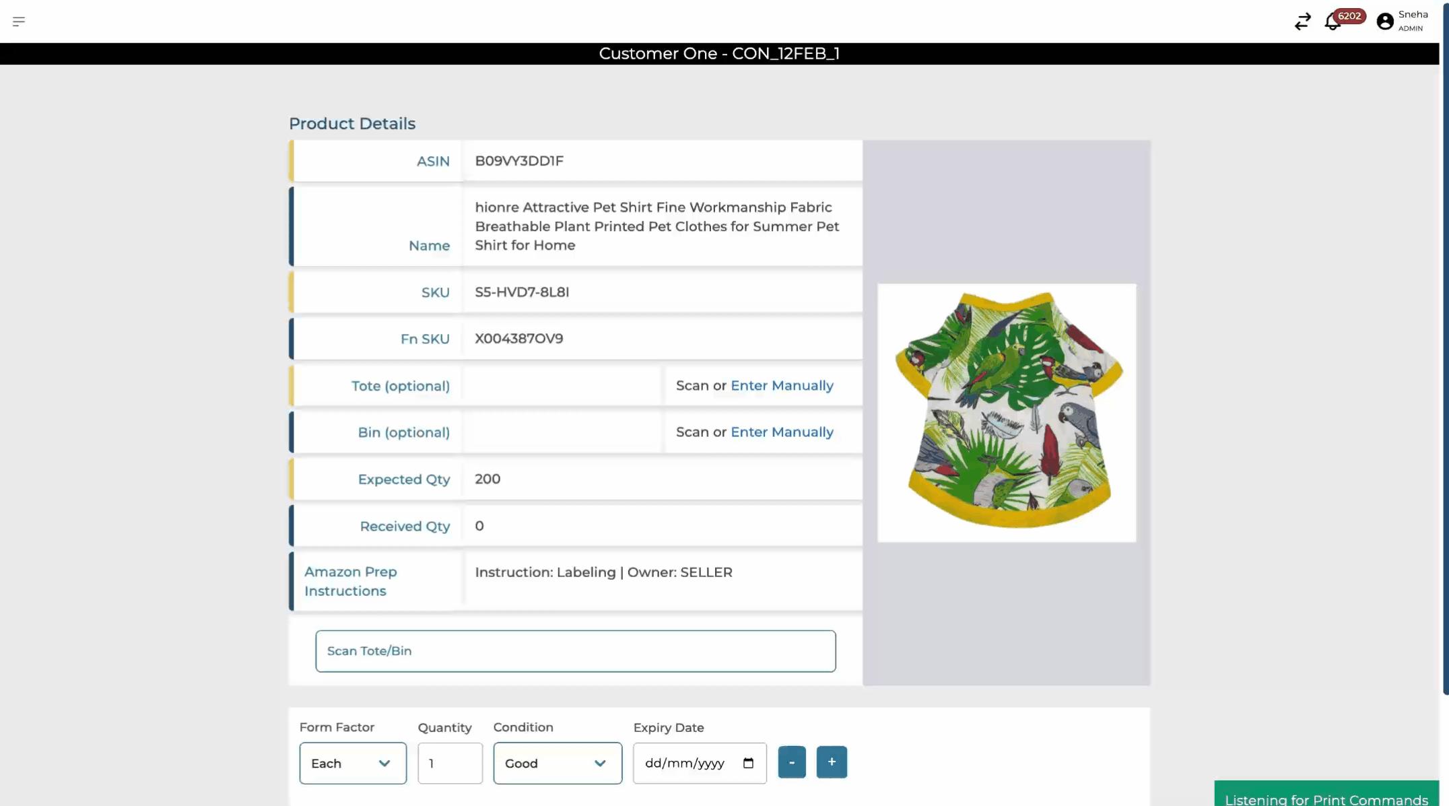
Task: Click the swap arrows icon
Action: [x=1302, y=22]
